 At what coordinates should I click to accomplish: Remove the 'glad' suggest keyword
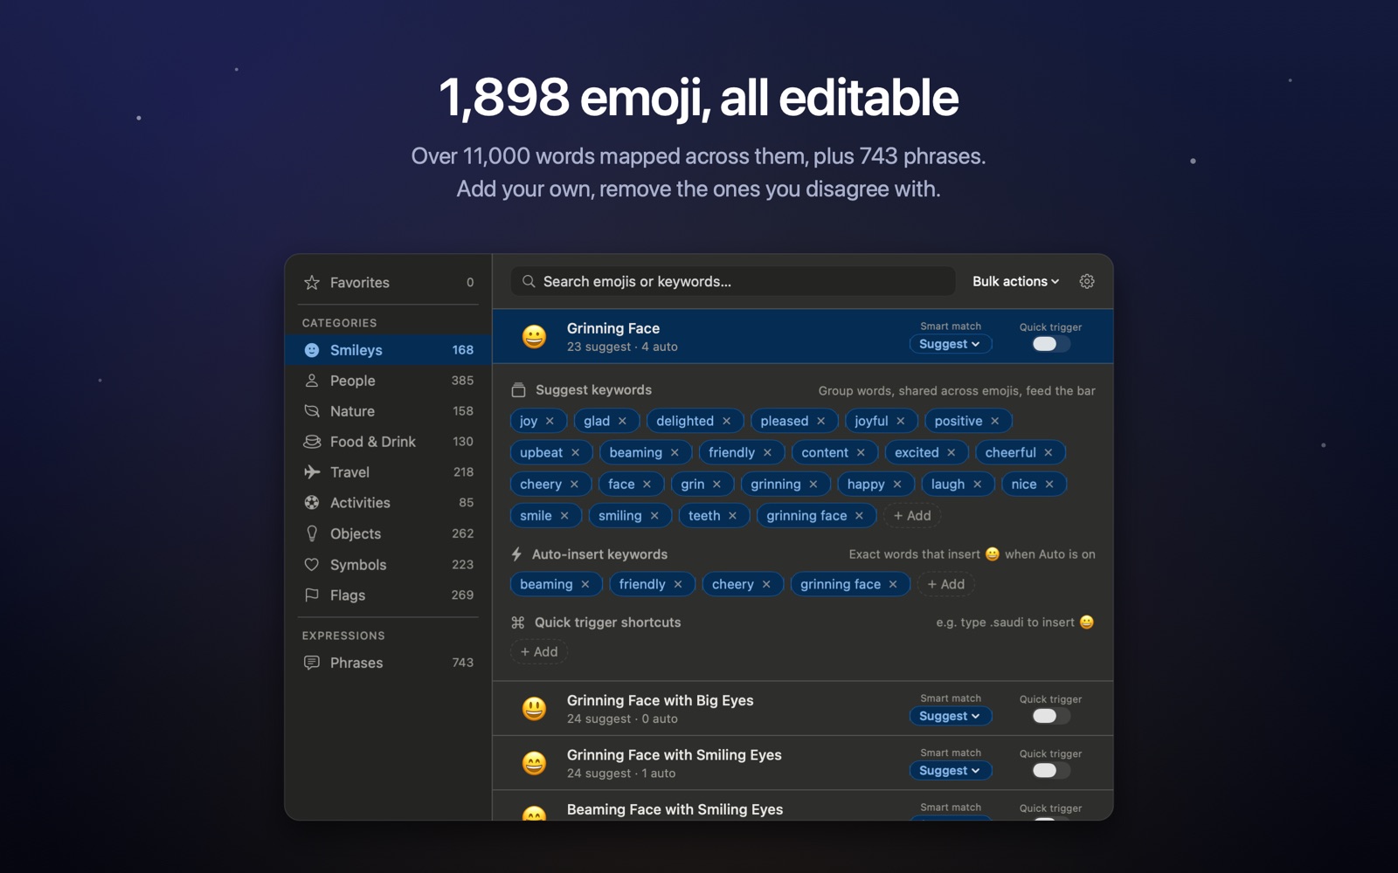pyautogui.click(x=622, y=421)
